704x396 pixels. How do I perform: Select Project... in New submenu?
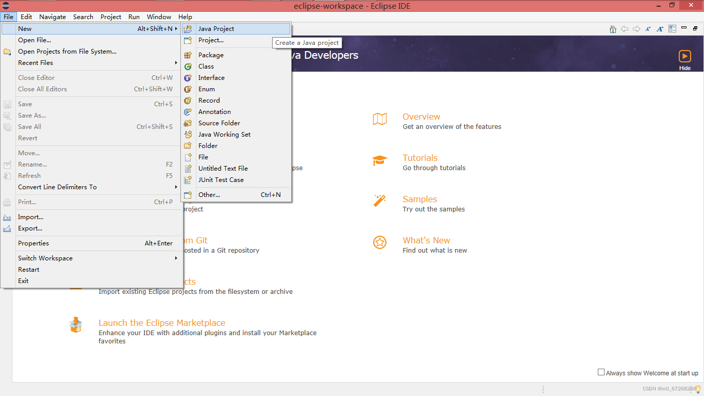pyautogui.click(x=237, y=40)
